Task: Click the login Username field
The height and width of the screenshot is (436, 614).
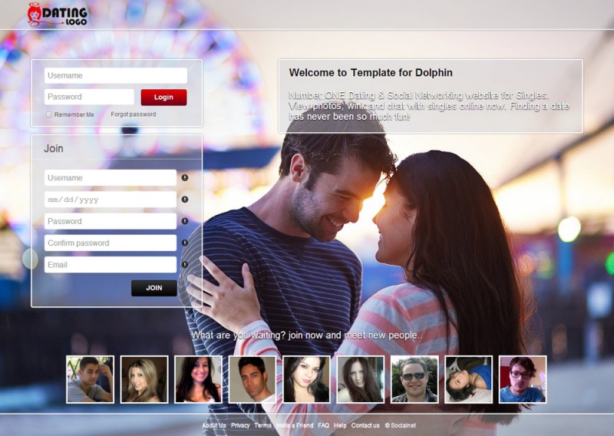Action: (x=116, y=75)
